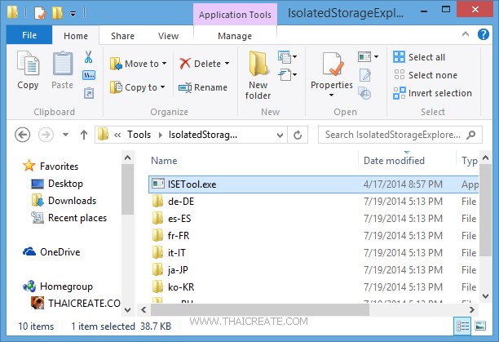
Task: Switch to the Share ribbon tab
Action: click(122, 36)
